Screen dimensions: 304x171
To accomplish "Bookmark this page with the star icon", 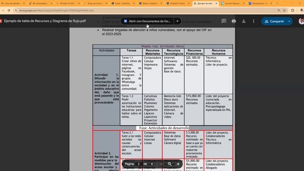I will (x=285, y=10).
